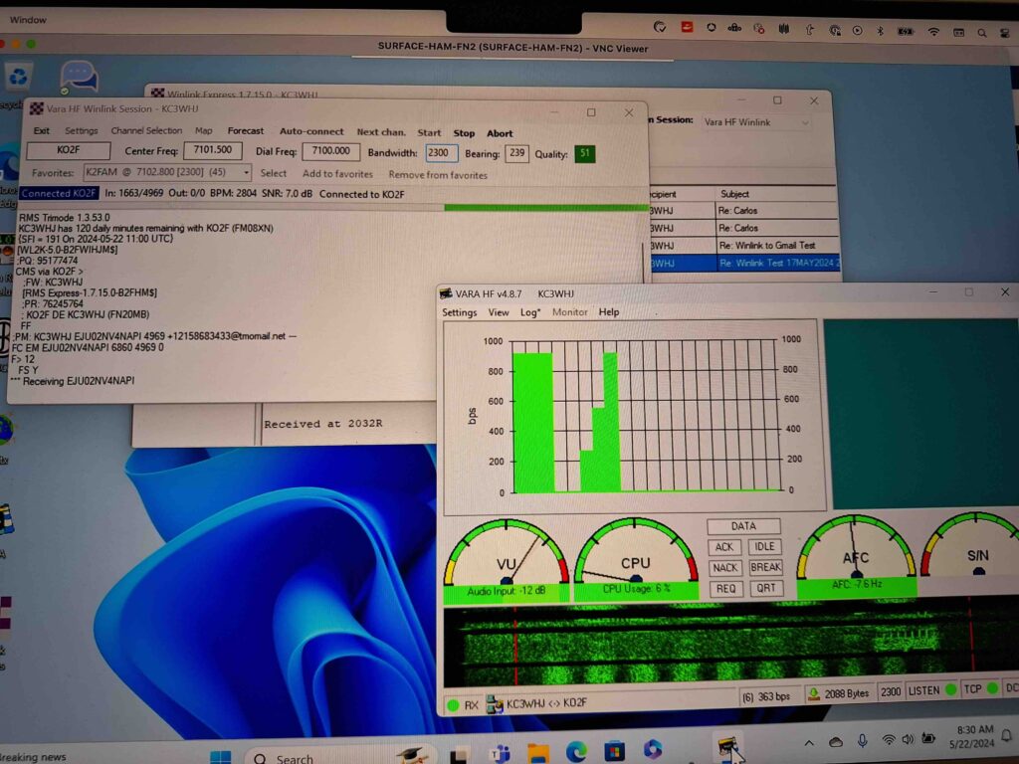This screenshot has width=1019, height=764.
Task: Click the Connected KO2F status label
Action: pos(59,194)
